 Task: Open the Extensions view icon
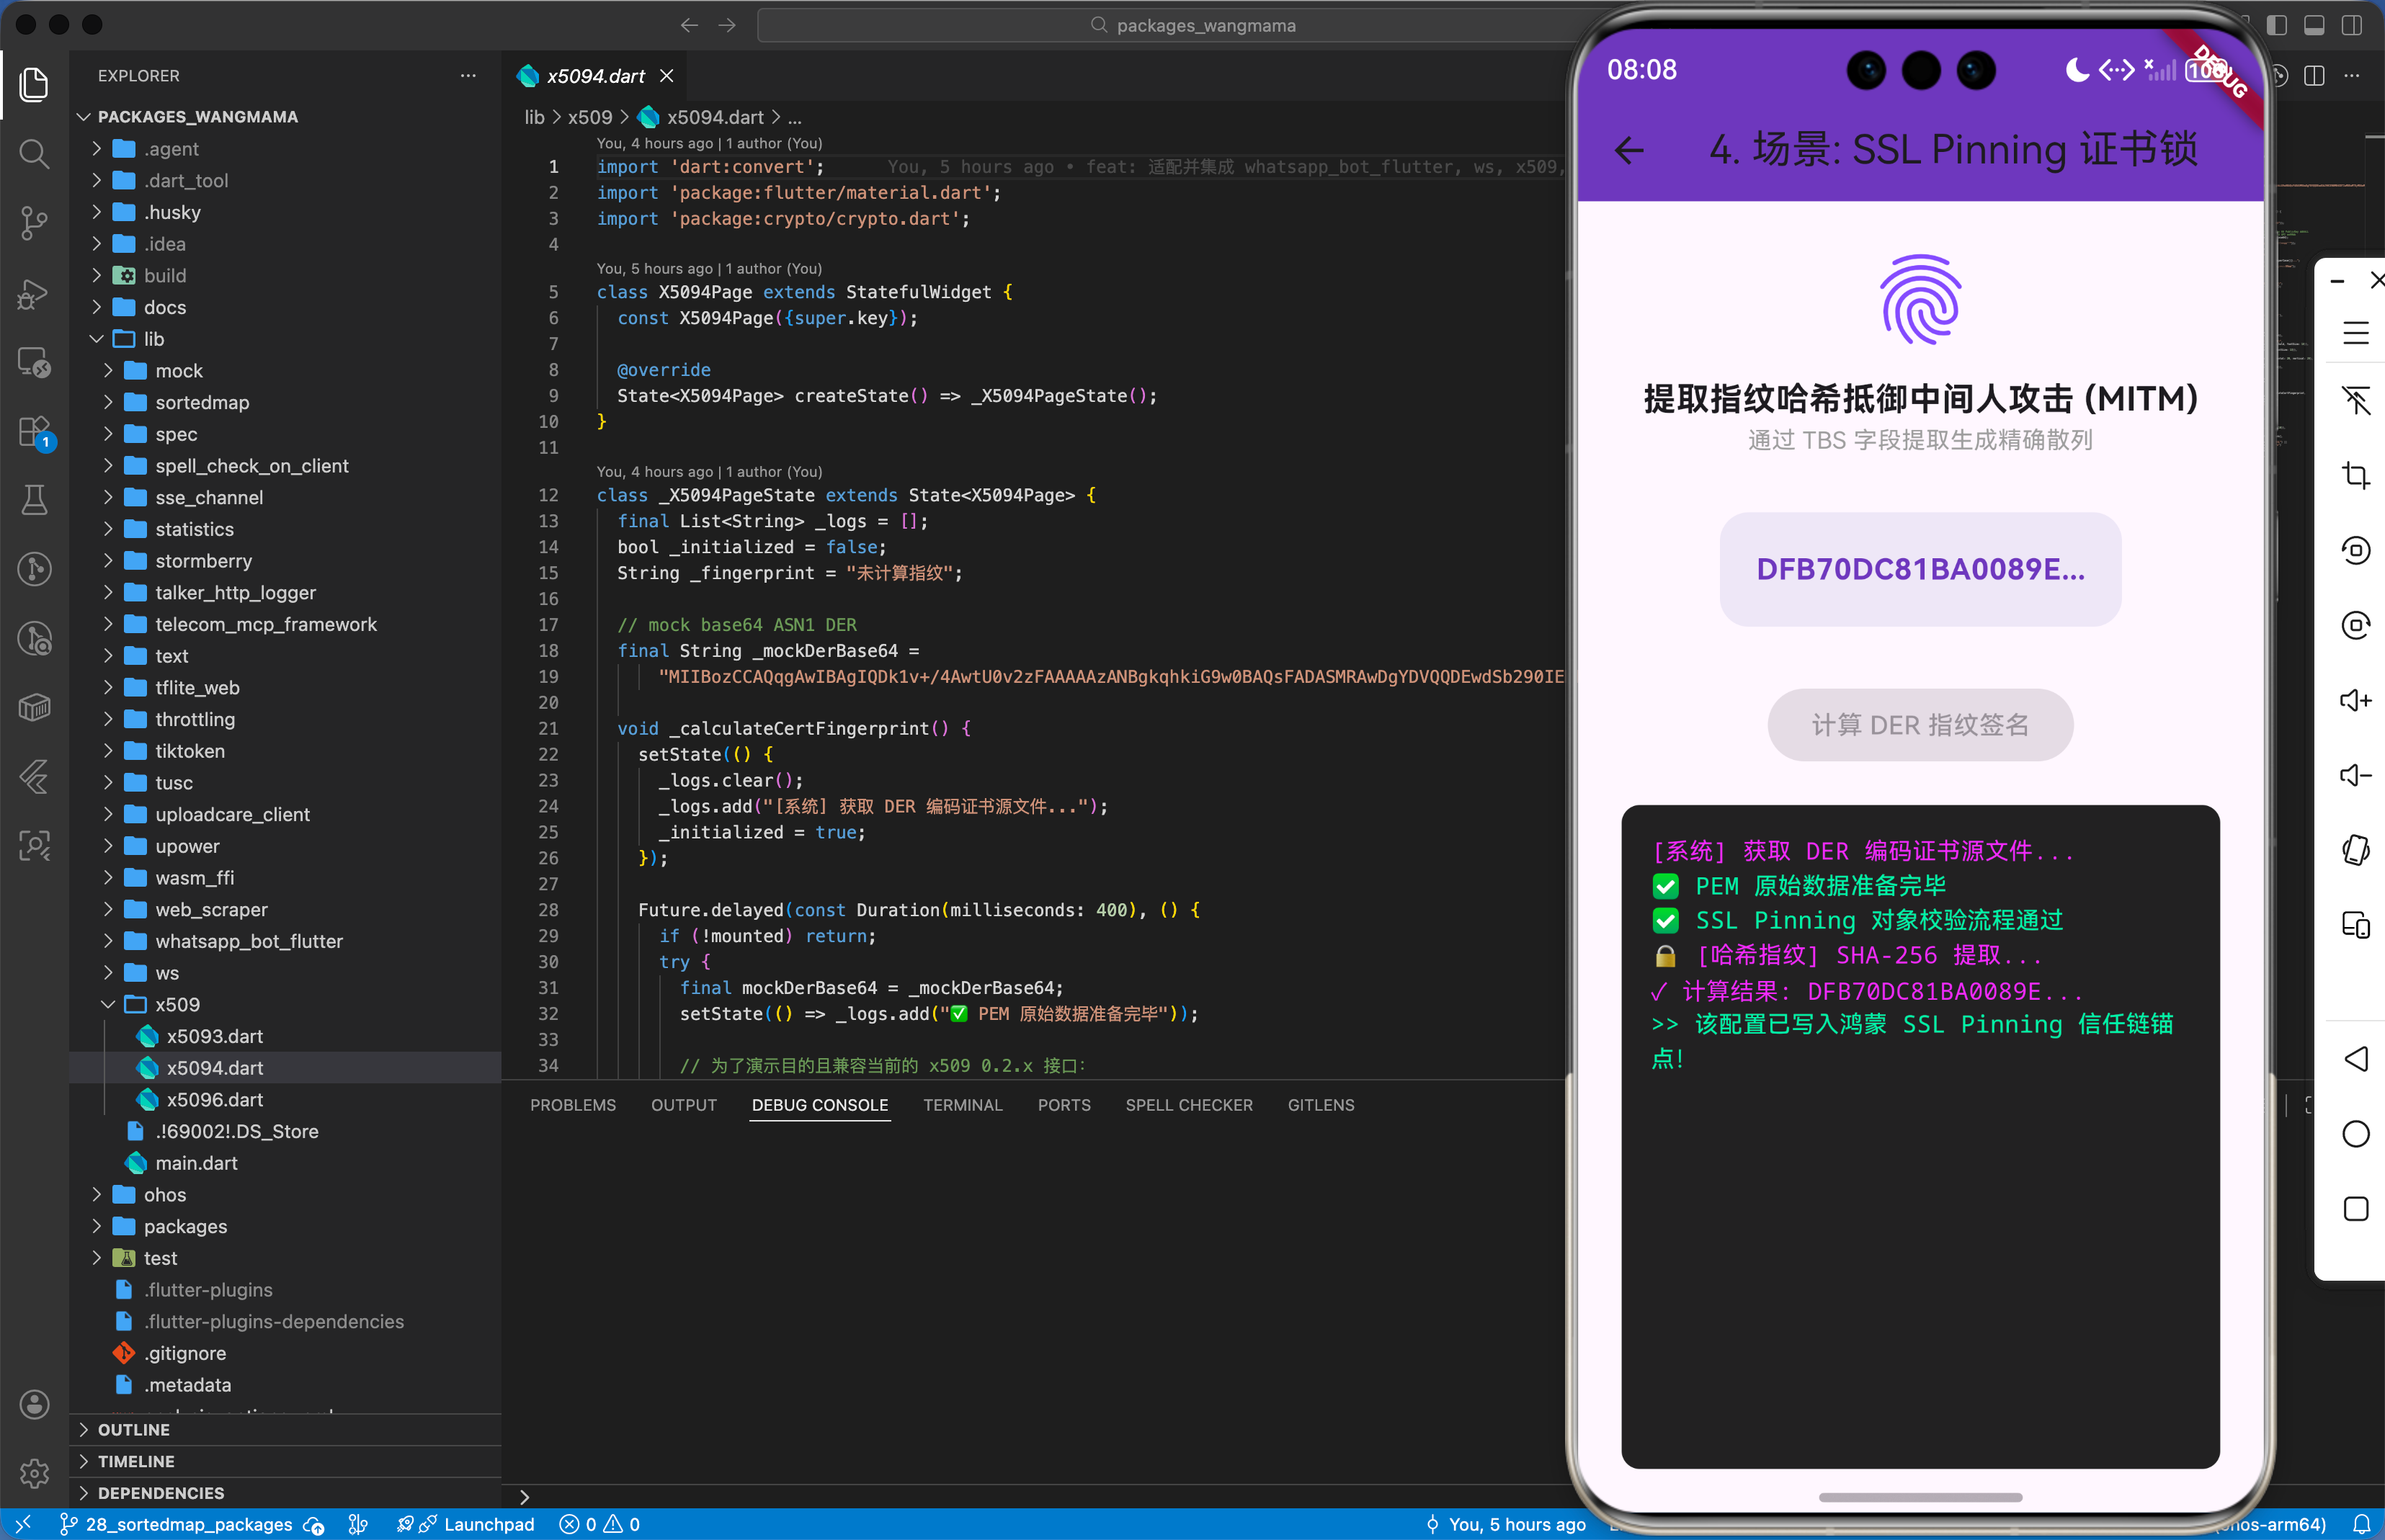pyautogui.click(x=34, y=432)
